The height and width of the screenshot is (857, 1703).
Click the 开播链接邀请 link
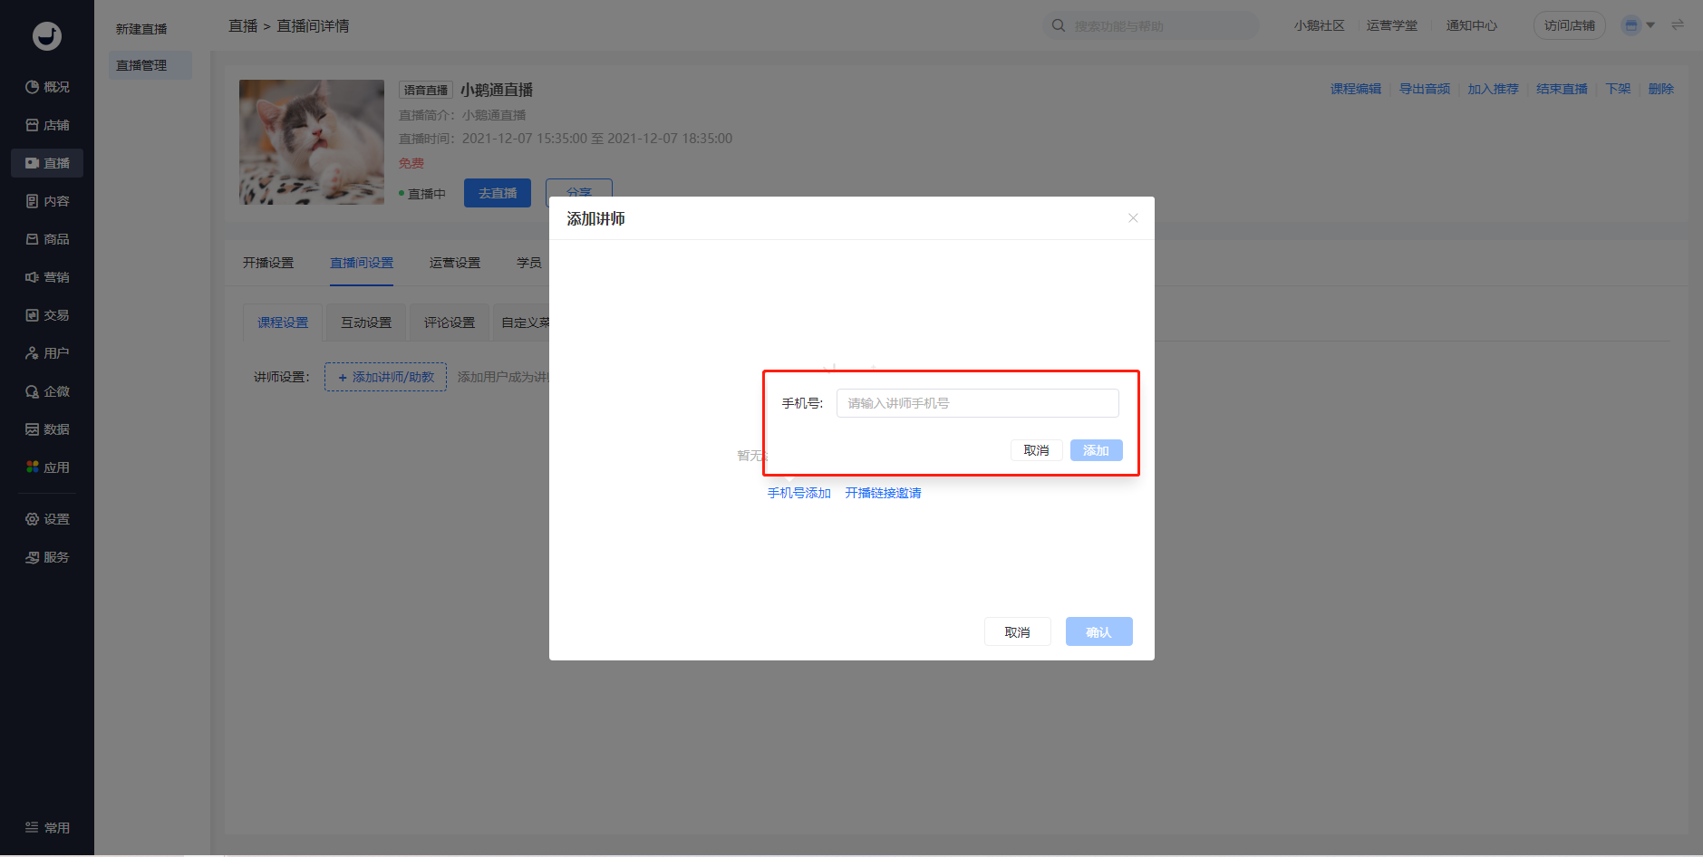(883, 493)
